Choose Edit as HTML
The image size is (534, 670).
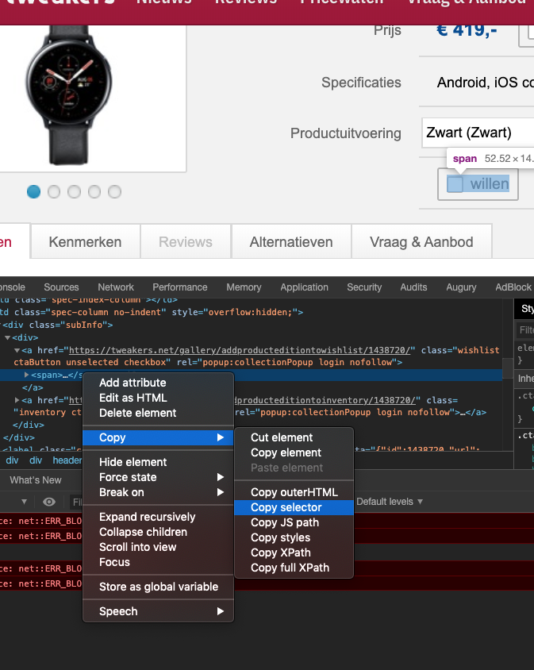pyautogui.click(x=158, y=398)
